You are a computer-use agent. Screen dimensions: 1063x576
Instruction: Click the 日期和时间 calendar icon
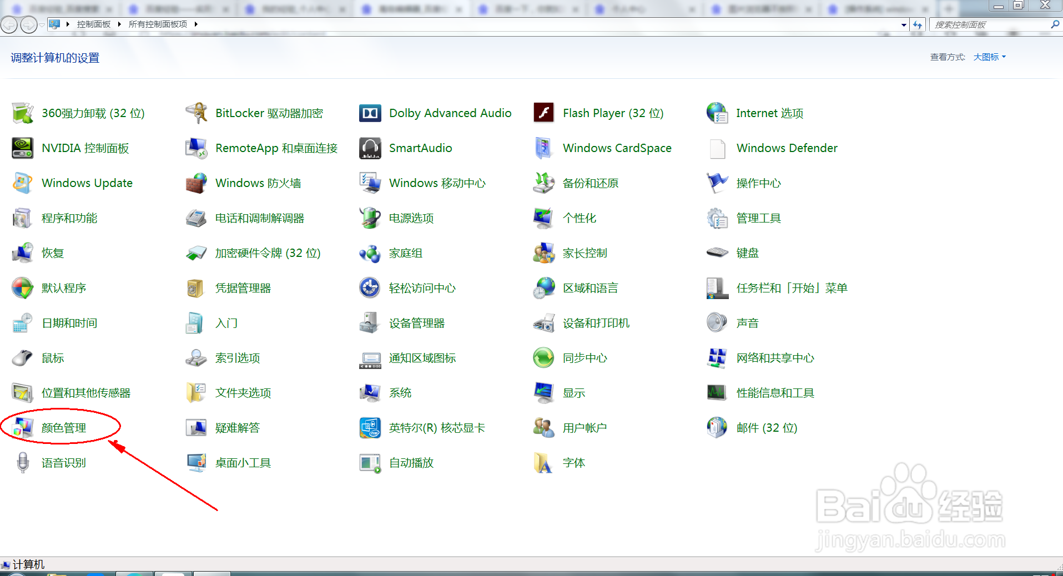(x=23, y=323)
